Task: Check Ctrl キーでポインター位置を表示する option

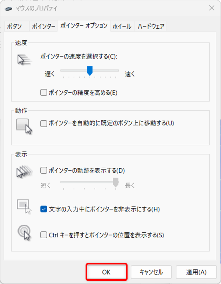Action: tap(43, 235)
